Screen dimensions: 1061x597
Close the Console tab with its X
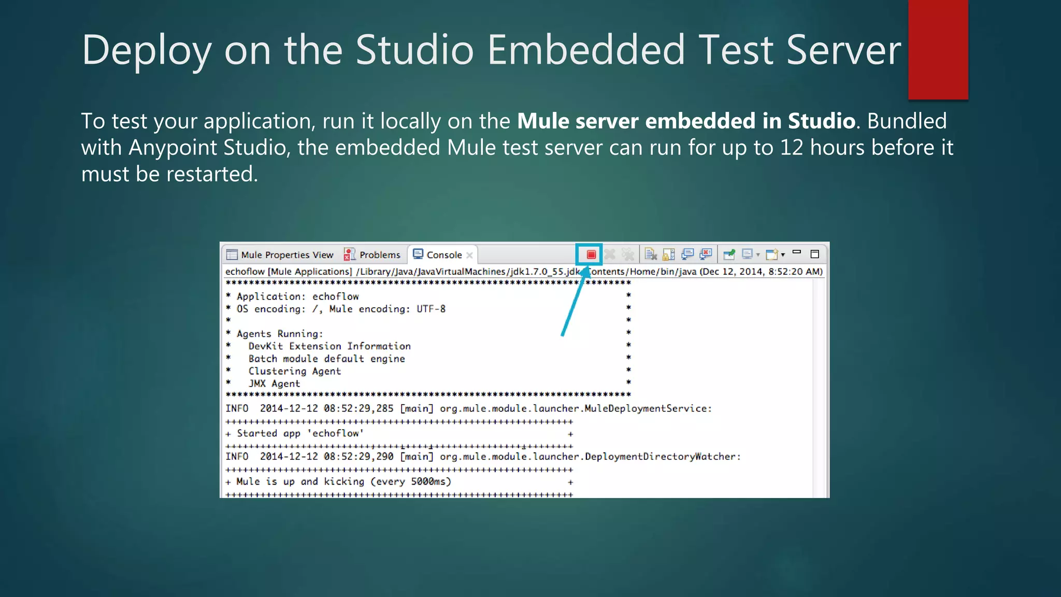[x=469, y=255]
